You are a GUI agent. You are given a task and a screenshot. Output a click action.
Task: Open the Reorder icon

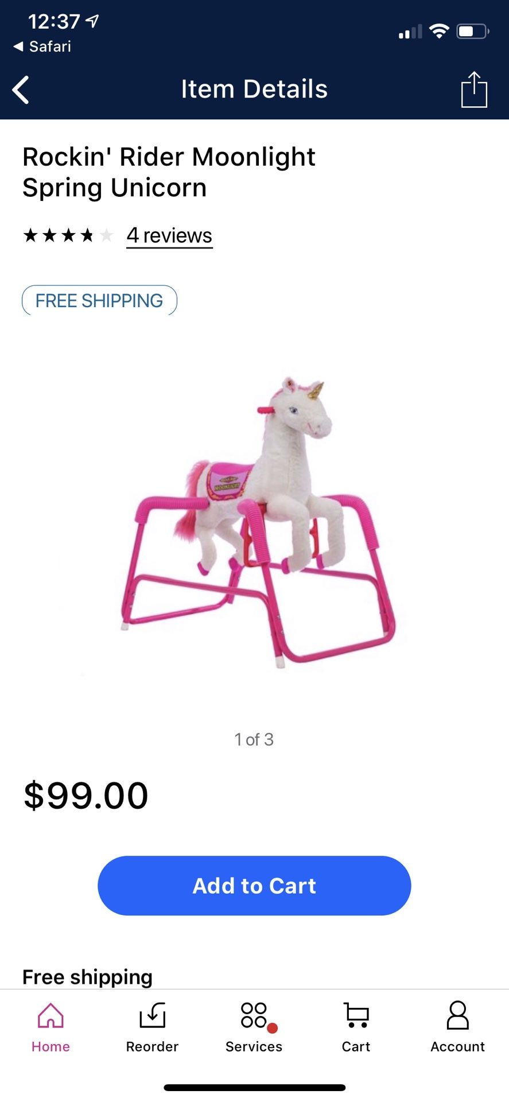[x=153, y=1015]
